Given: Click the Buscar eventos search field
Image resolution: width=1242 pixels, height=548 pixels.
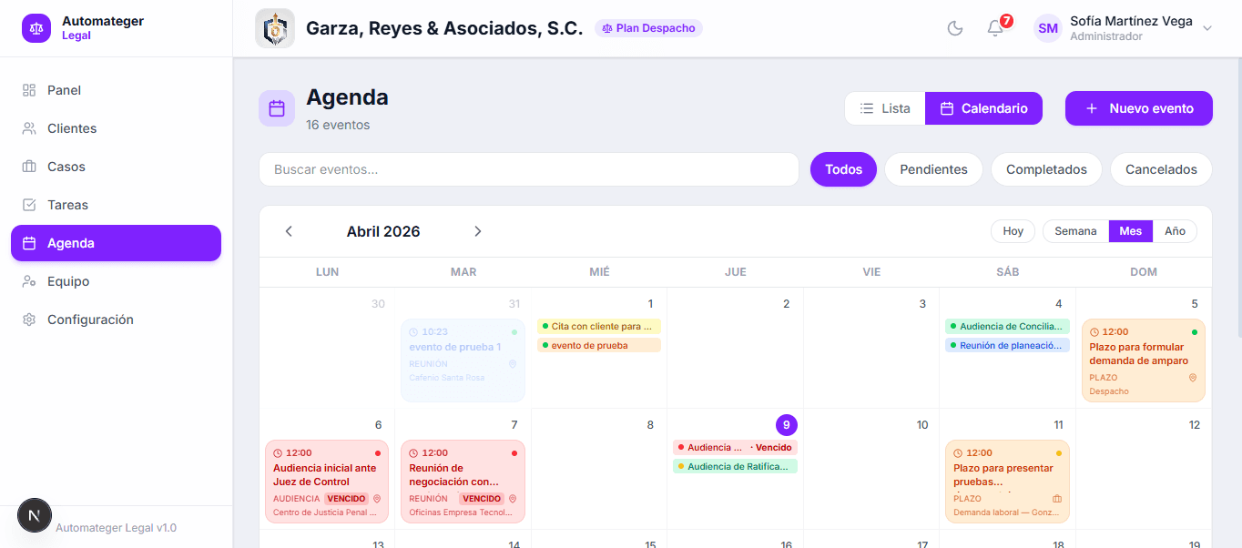Looking at the screenshot, I should click(x=528, y=169).
